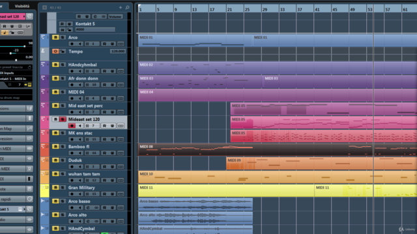Click the Tempo value 120.000 field
417x234 pixels.
tap(117, 51)
